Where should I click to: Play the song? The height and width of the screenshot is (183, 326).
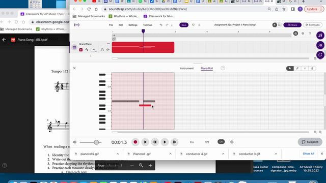pos(165,142)
